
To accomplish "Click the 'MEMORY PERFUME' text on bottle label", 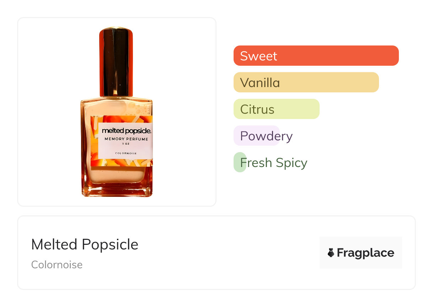I will coord(126,139).
